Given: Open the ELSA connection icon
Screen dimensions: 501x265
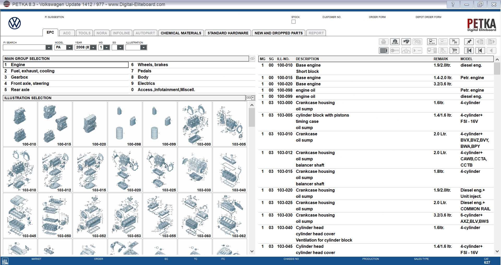Looking at the screenshot, I should (x=432, y=42).
